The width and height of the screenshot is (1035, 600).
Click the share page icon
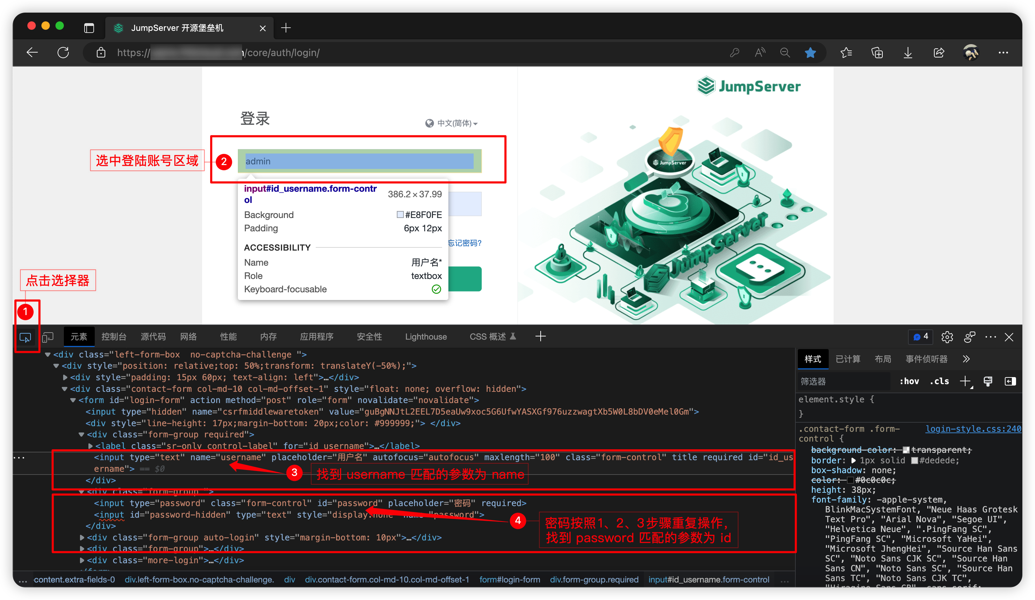coord(939,53)
